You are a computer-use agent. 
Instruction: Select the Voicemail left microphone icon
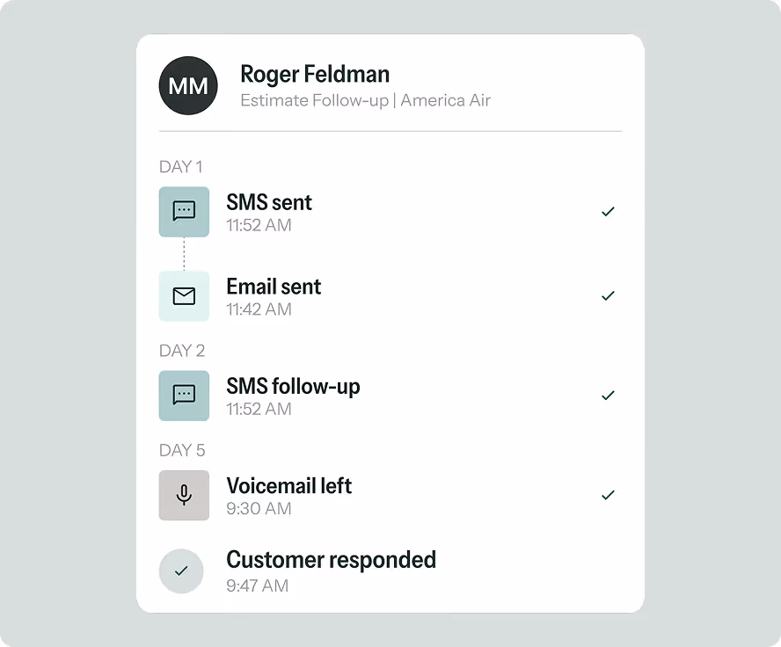184,495
